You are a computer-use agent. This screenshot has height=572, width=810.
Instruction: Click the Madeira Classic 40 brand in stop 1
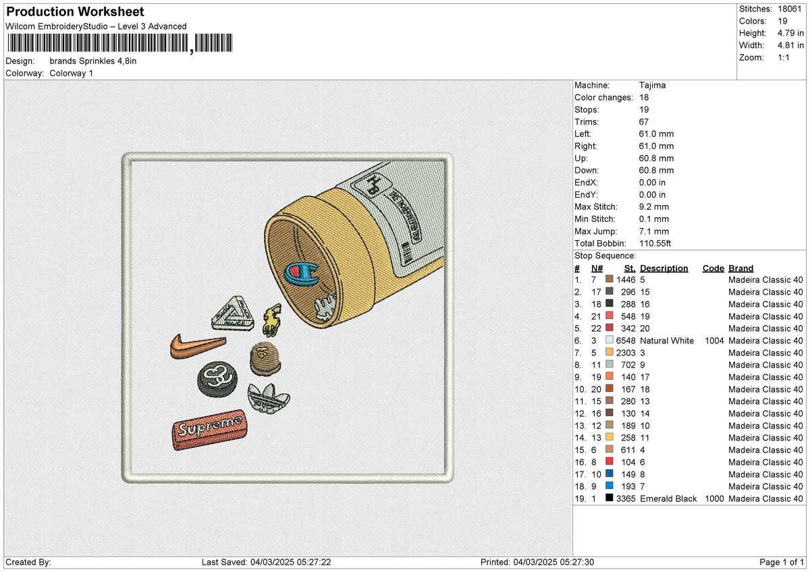(x=766, y=280)
